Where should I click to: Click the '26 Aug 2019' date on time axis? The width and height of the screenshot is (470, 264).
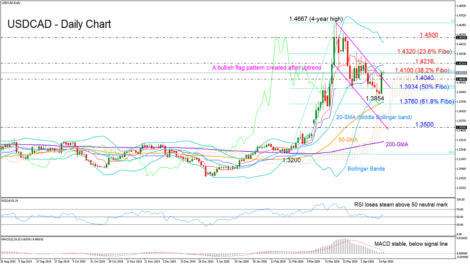coord(7,262)
